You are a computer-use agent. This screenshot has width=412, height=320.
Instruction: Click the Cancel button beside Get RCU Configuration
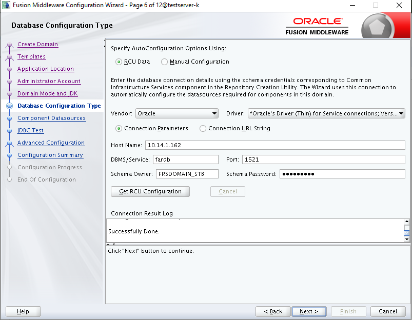tap(228, 191)
